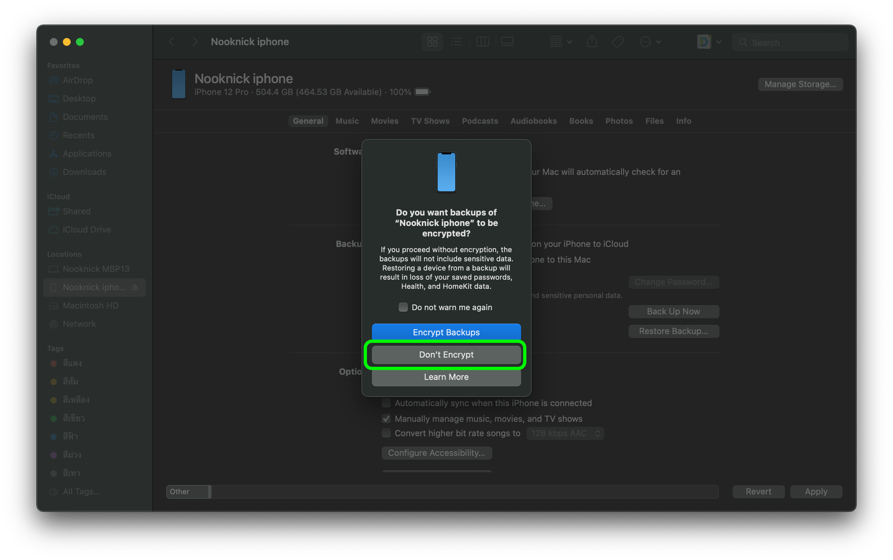The image size is (893, 560).
Task: Switch Finder to list view
Action: tap(457, 42)
